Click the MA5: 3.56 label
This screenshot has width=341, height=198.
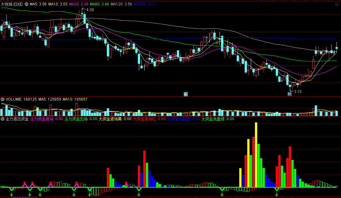pos(38,4)
